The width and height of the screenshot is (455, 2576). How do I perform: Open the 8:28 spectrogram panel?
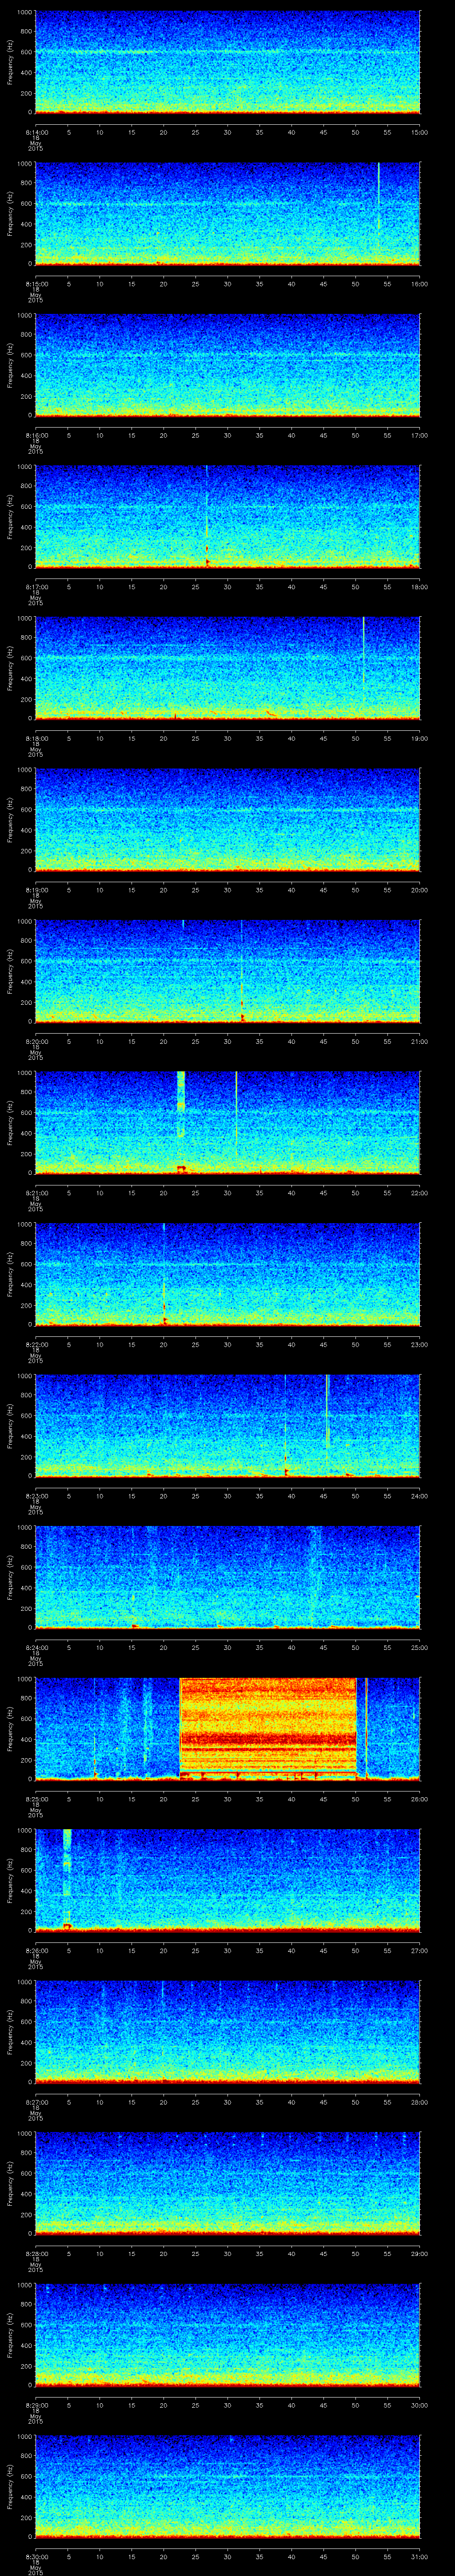click(227, 2183)
